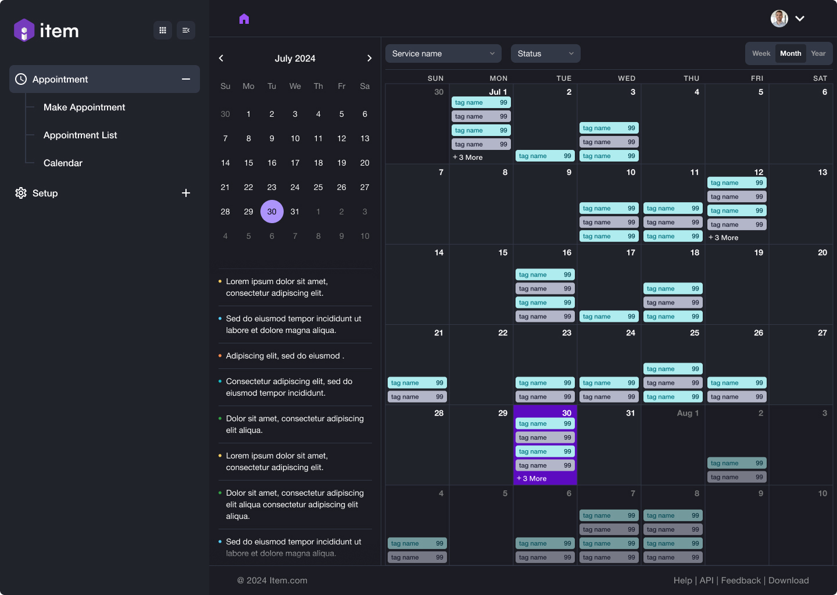Click highlighted day 30 calendar cell header
The image size is (837, 595).
tap(567, 413)
